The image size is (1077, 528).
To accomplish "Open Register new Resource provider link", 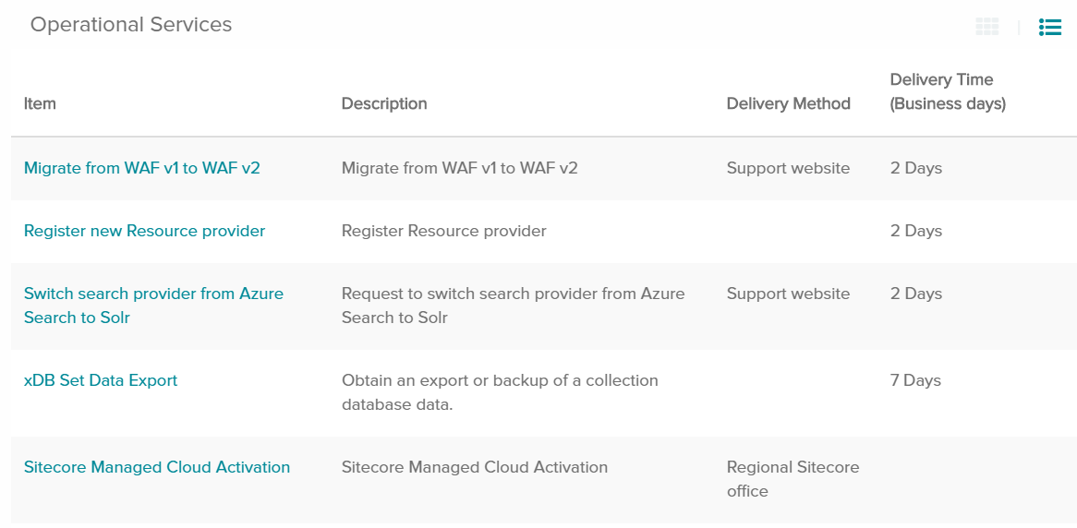I will [144, 231].
